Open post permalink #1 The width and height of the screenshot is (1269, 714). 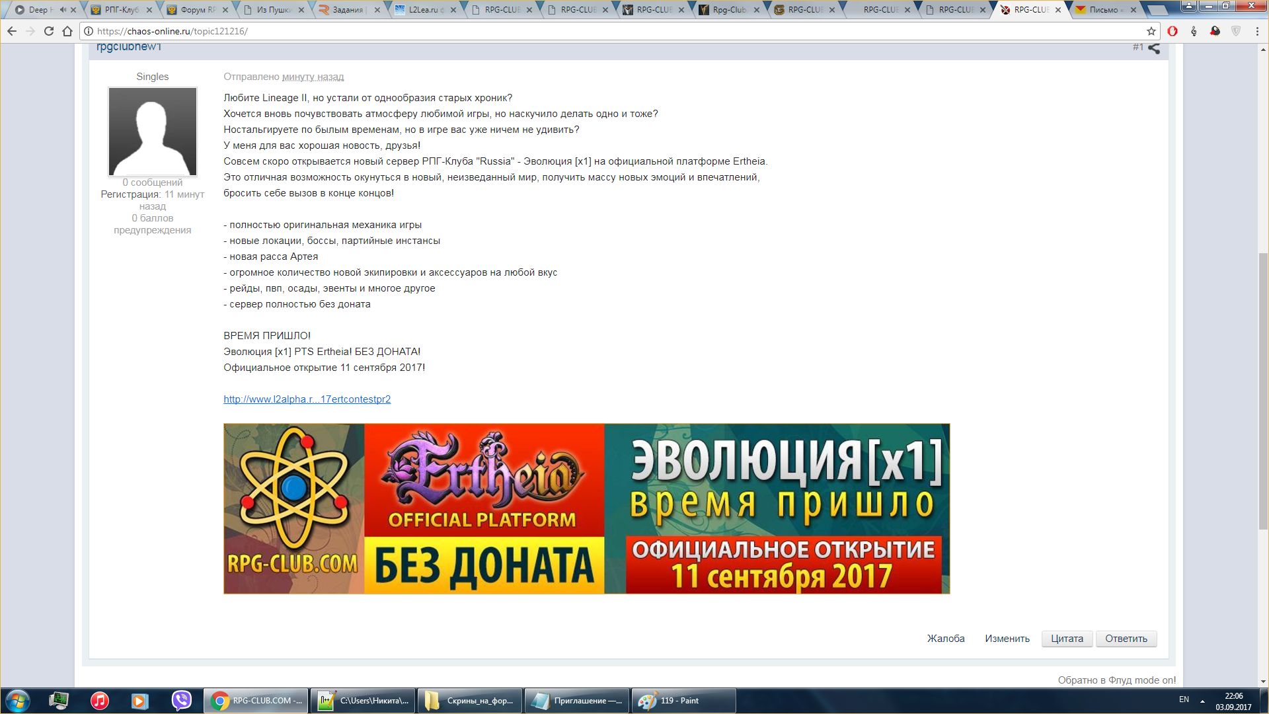[1137, 47]
